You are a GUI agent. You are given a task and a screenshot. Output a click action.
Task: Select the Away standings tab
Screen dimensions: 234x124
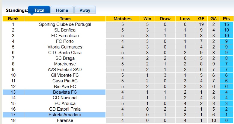(85, 10)
